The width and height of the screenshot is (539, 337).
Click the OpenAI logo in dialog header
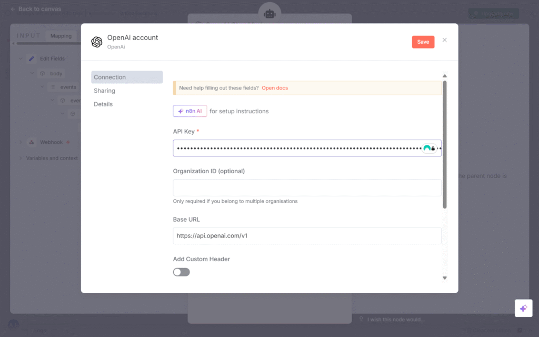click(x=97, y=42)
